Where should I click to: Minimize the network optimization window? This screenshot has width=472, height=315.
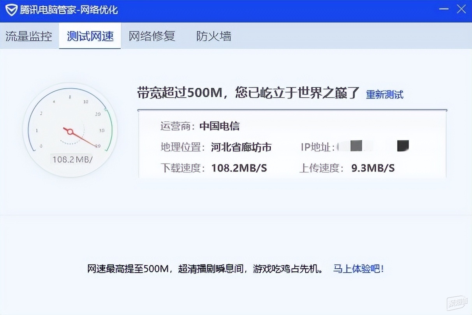pos(444,9)
